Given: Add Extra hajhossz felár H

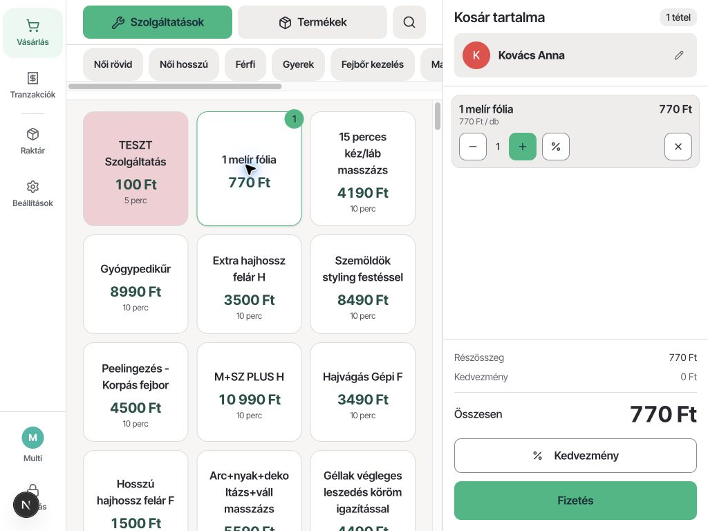Looking at the screenshot, I should [249, 284].
